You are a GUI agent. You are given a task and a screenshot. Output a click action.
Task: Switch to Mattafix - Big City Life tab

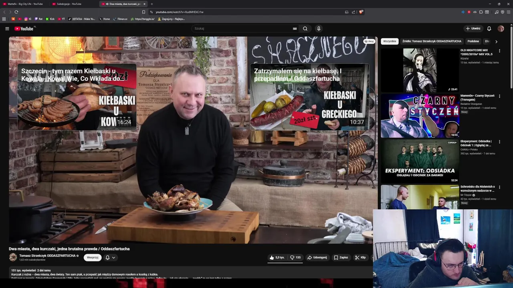[24, 4]
